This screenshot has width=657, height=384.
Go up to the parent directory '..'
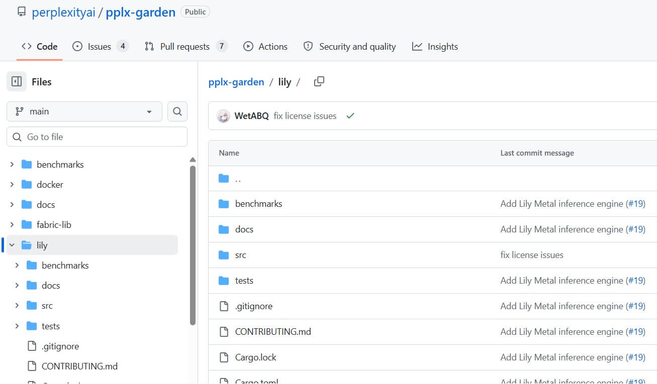(x=238, y=179)
